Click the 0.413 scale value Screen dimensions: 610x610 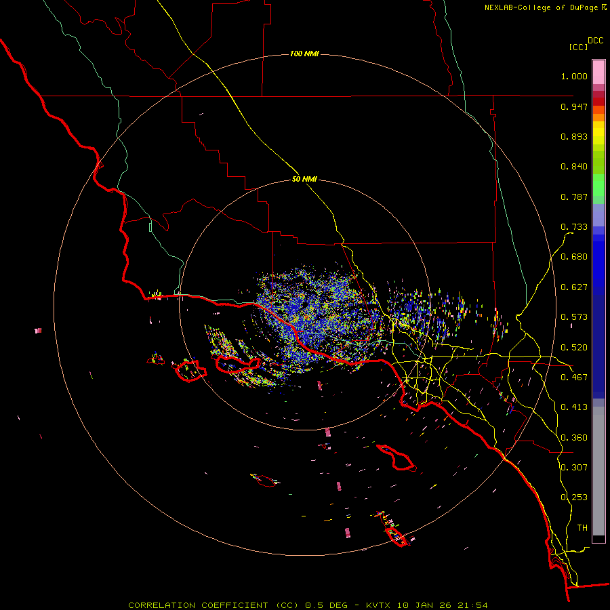574,407
